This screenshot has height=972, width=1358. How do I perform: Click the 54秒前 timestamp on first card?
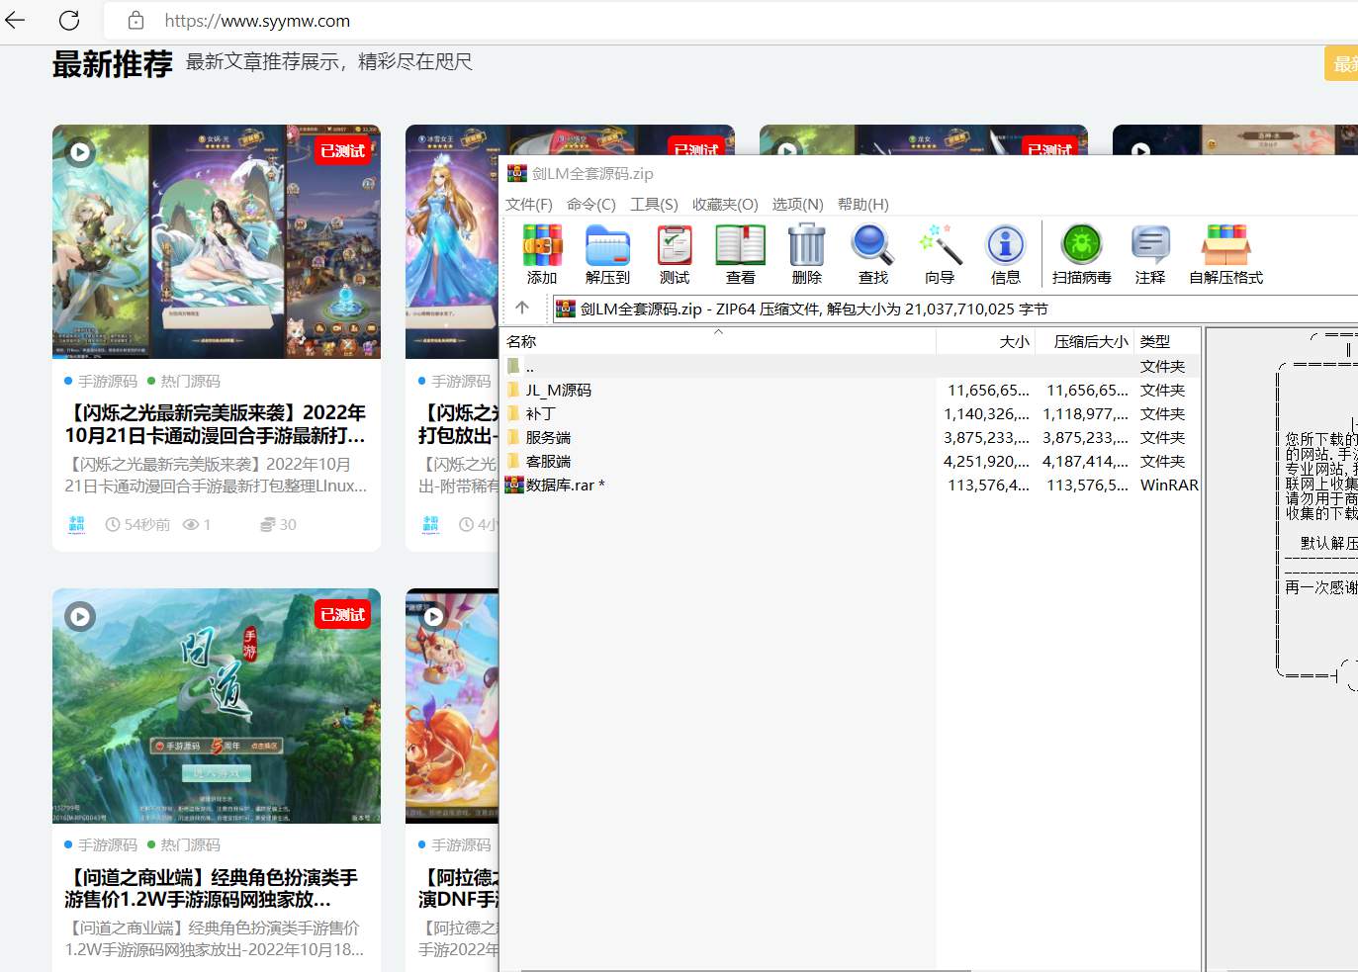[137, 524]
